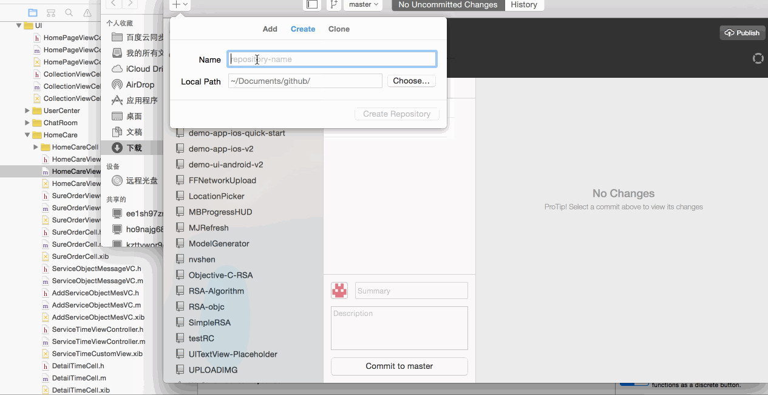This screenshot has width=768, height=395.
Task: Go forward in the Finder window
Action: 129,4
